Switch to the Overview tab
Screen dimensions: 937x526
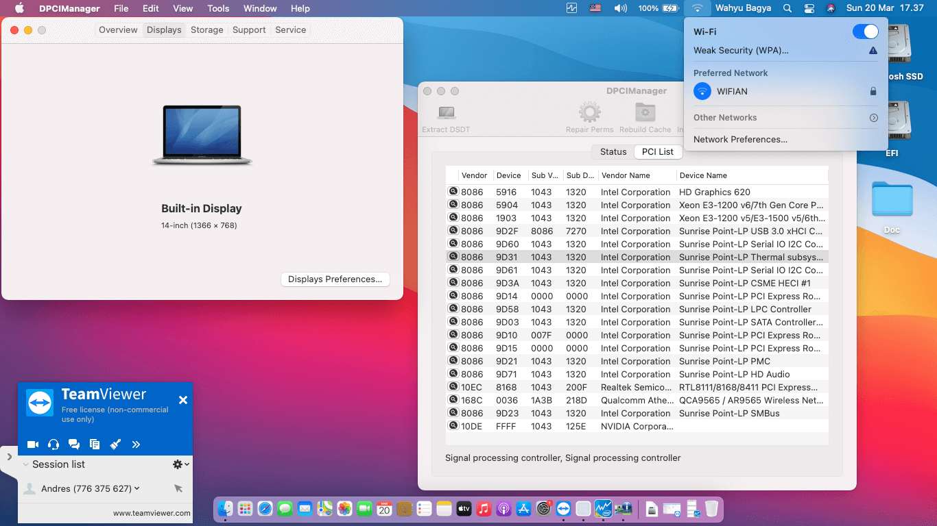(x=118, y=30)
